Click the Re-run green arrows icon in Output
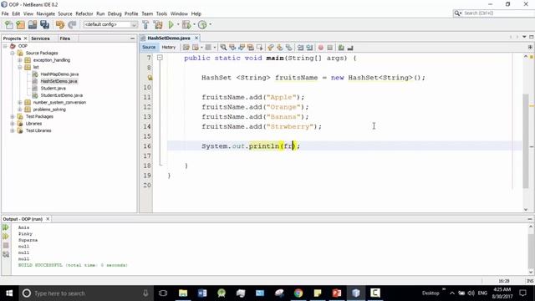Viewport: 535px width, 301px height. [x=6, y=227]
